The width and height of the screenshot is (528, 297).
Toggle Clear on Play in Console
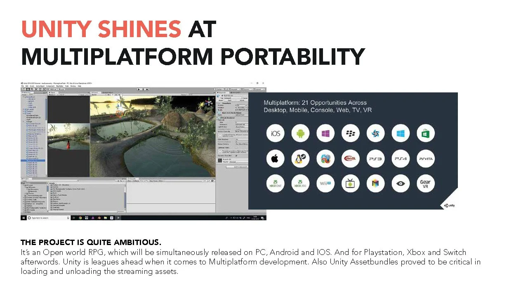point(144,181)
